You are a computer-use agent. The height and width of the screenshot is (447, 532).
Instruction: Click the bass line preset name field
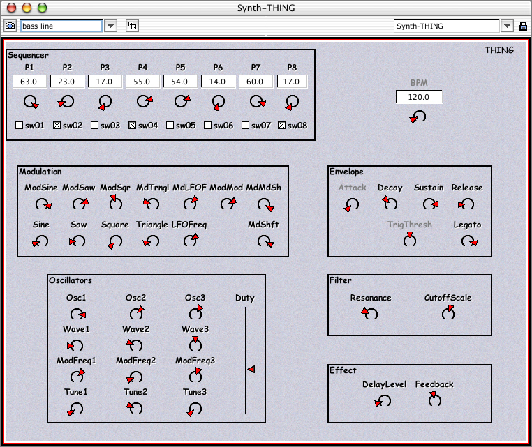pos(61,26)
